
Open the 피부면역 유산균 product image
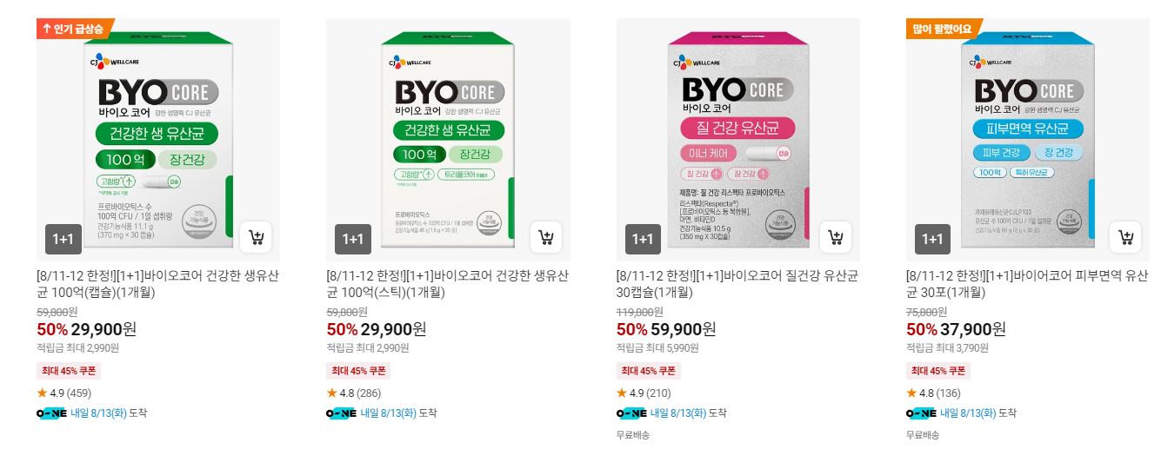(x=1028, y=140)
